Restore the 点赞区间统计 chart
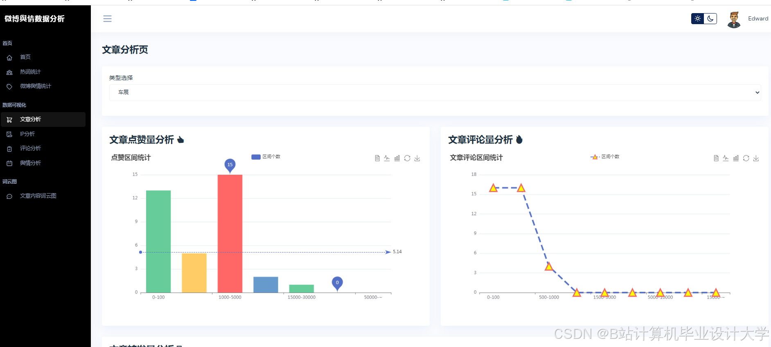The image size is (771, 347). pos(407,158)
